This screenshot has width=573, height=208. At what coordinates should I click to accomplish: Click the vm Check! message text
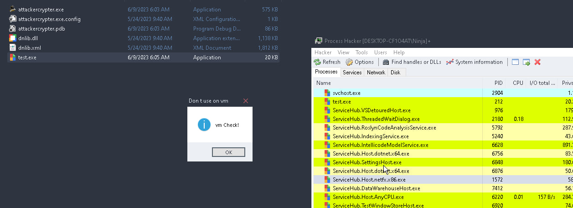227,125
